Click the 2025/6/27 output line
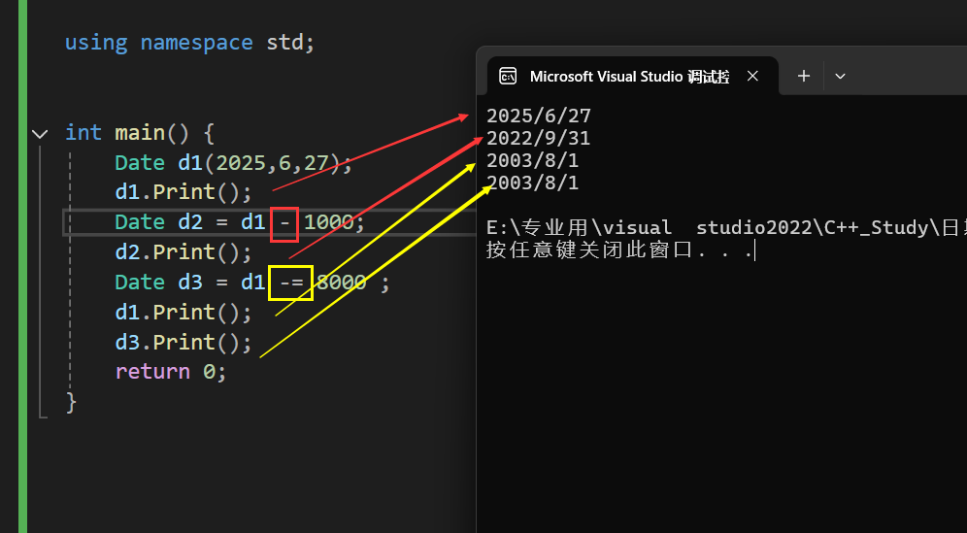 pos(539,117)
